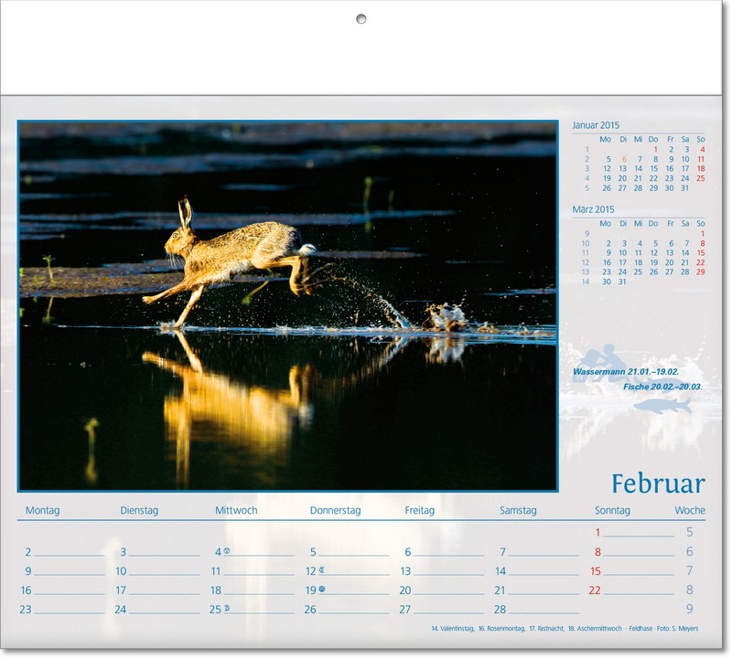Select Friday February 27 in the main grid

404,610
